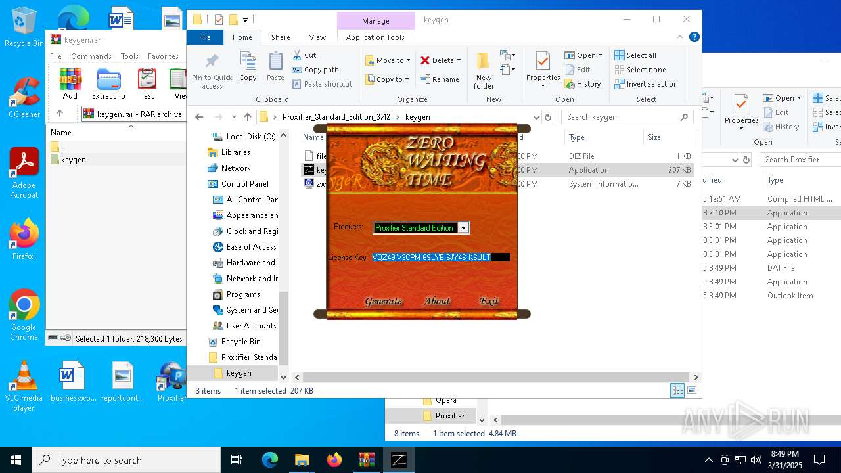Viewport: 841px width, 473px height.
Task: Open WinRAR's Tools menu
Action: click(129, 56)
